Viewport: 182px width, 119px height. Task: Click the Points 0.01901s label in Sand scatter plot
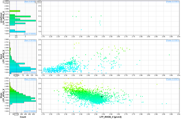click(173, 41)
